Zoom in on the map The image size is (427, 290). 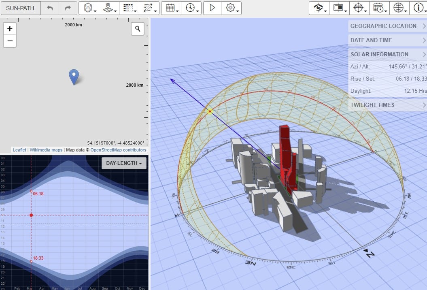[x=10, y=29]
